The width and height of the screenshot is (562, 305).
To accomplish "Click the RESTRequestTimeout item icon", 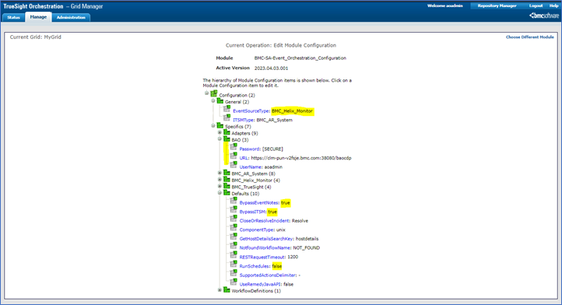I will pos(234,255).
